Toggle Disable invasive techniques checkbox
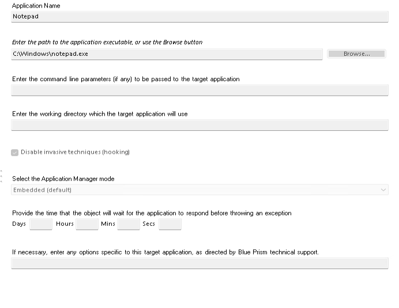The height and width of the screenshot is (308, 399). [15, 153]
